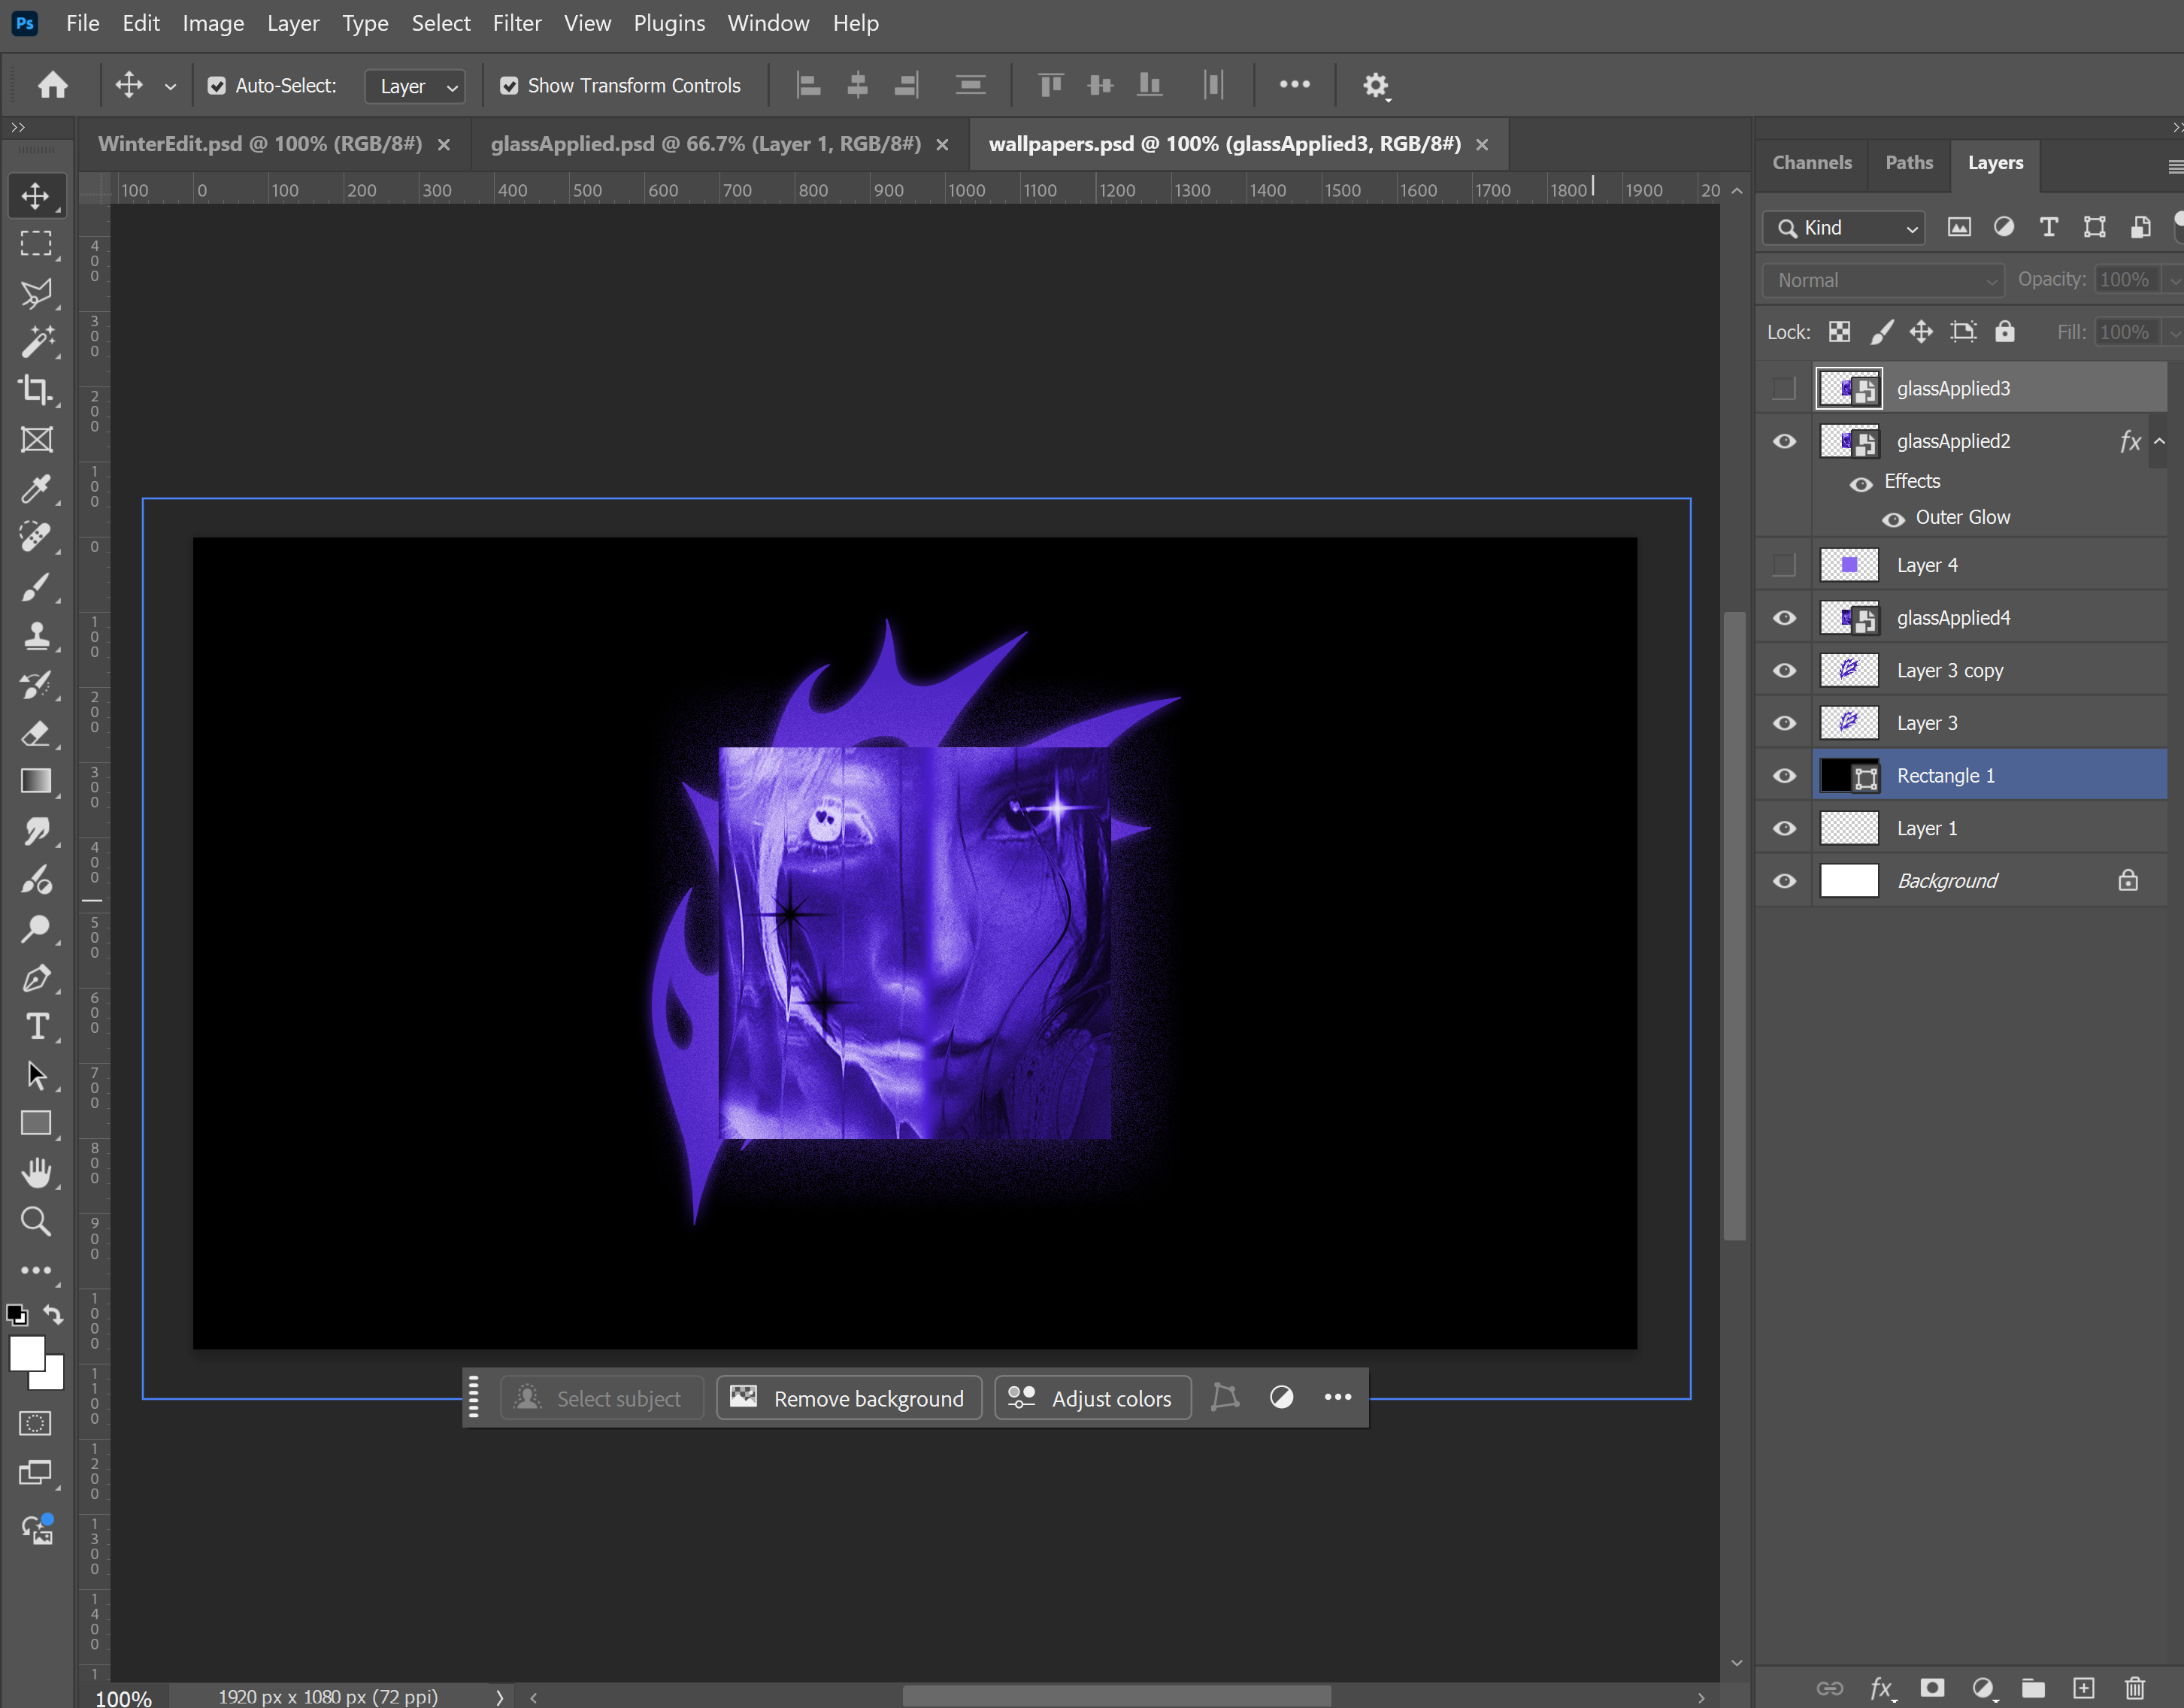Disable the Auto-Select checkbox
The image size is (2184, 1708).
(218, 85)
